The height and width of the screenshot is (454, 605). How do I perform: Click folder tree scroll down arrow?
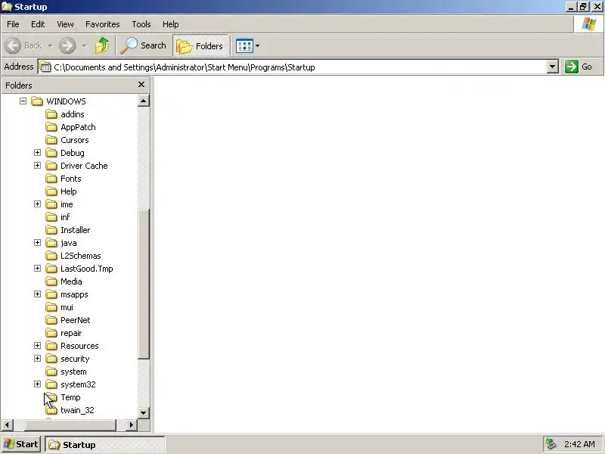click(143, 412)
